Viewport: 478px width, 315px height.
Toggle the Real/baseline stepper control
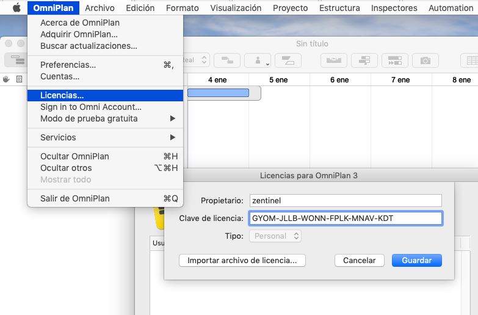(205, 60)
